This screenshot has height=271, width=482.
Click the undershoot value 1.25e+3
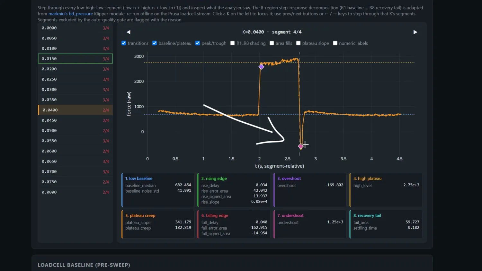(335, 222)
